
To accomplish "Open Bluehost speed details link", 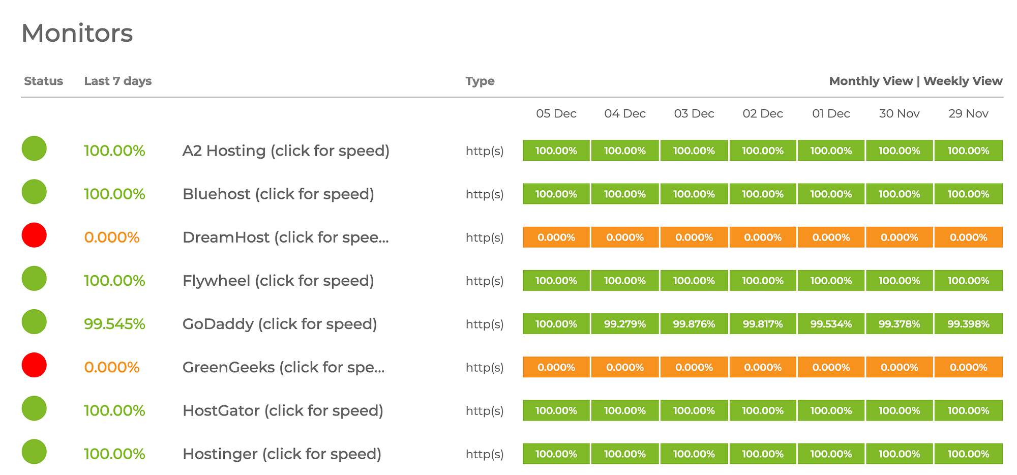I will [x=278, y=194].
